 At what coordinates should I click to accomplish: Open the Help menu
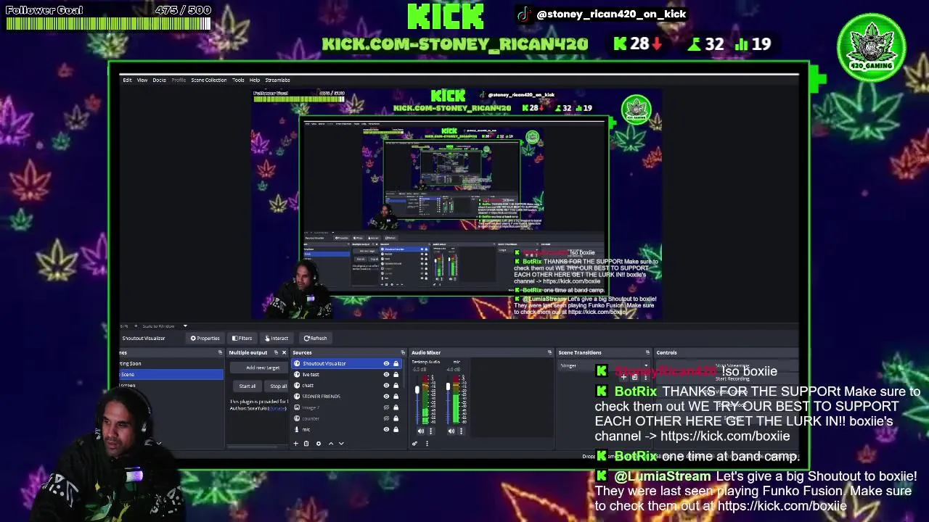(x=255, y=80)
